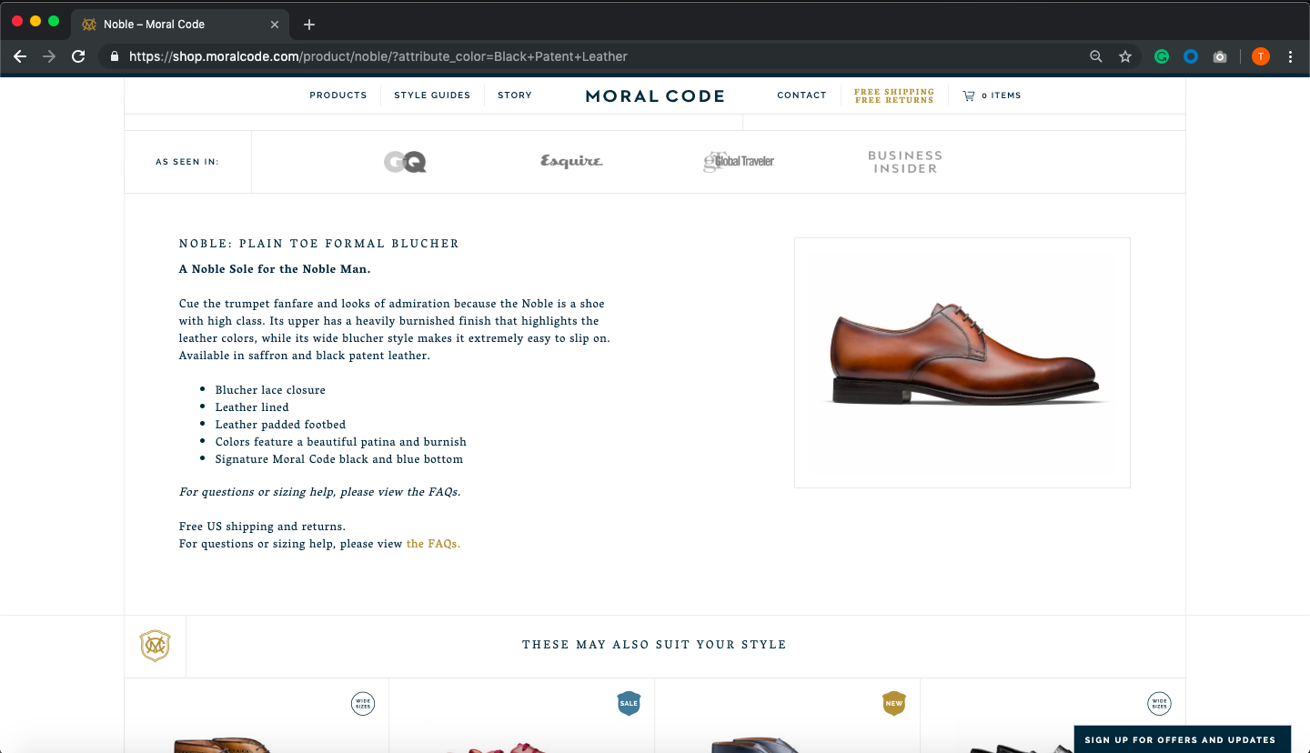Click the blue circular browser extension
The width and height of the screenshot is (1310, 753).
tap(1190, 55)
